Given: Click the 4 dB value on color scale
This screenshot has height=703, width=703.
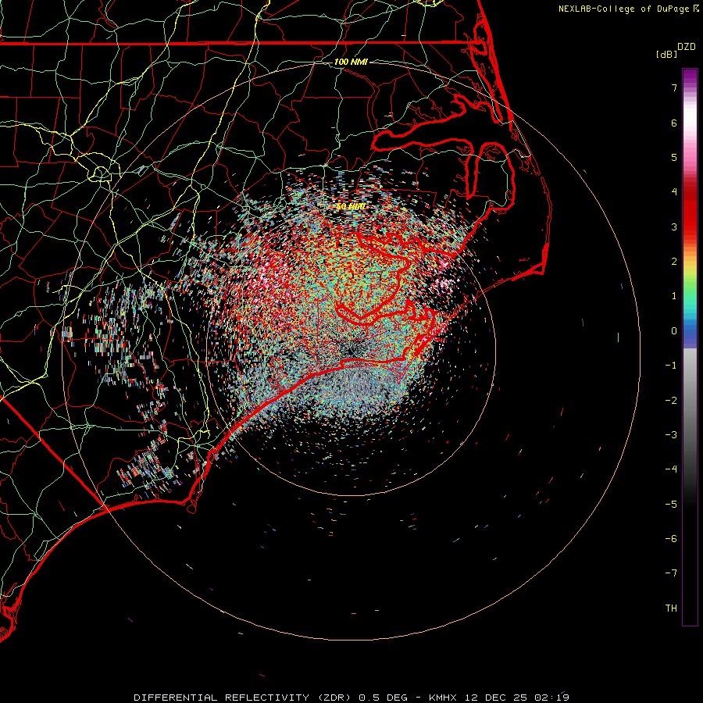Looking at the screenshot, I should pos(674,192).
